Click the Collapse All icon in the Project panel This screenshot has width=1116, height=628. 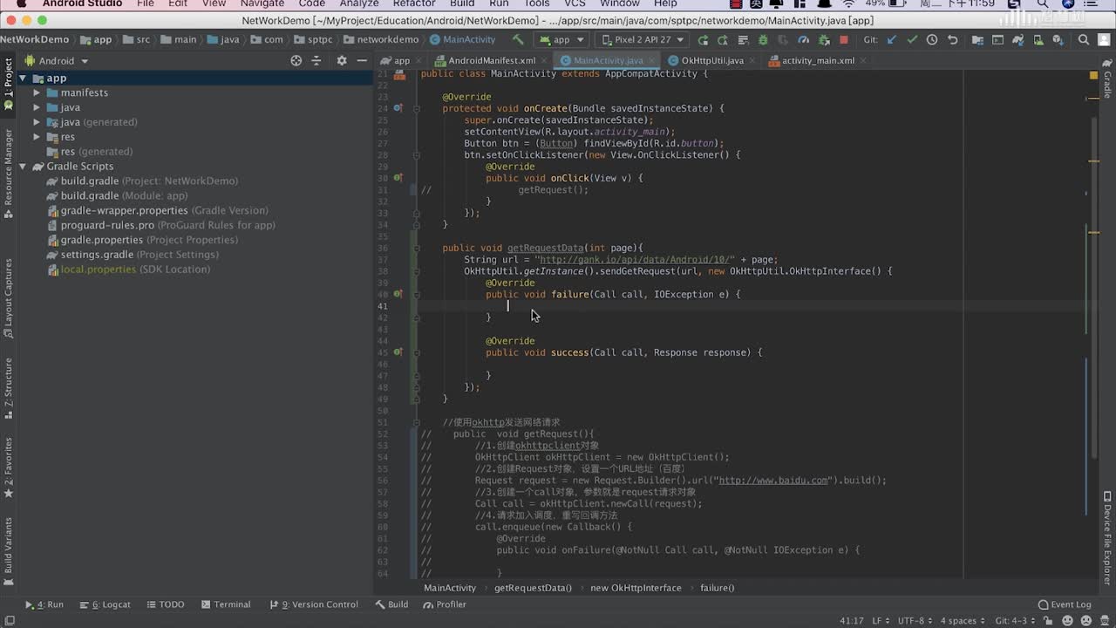[316, 60]
